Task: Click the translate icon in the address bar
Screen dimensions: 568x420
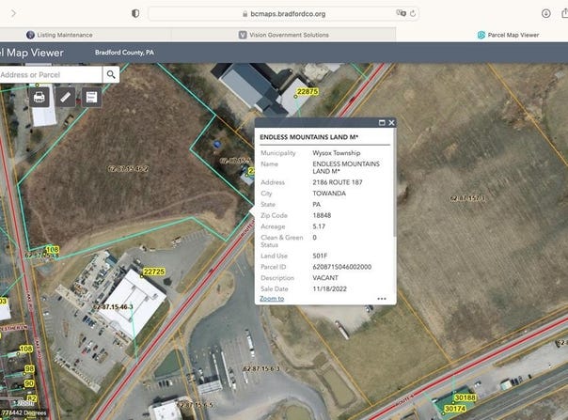Action: [x=401, y=13]
